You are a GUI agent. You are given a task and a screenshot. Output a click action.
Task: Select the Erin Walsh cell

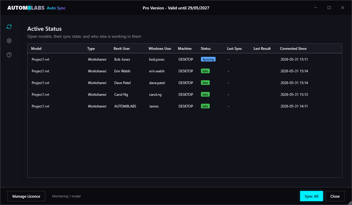click(x=122, y=71)
